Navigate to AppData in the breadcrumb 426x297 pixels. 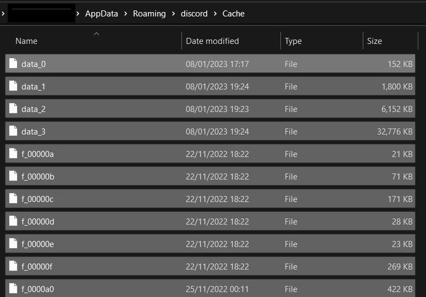pos(102,14)
